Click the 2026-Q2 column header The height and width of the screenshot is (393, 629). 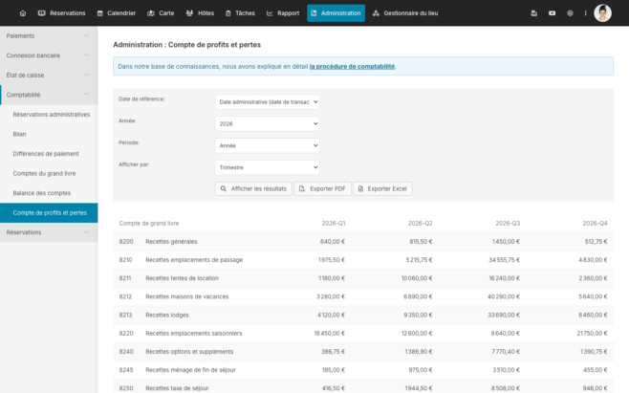[x=420, y=223]
